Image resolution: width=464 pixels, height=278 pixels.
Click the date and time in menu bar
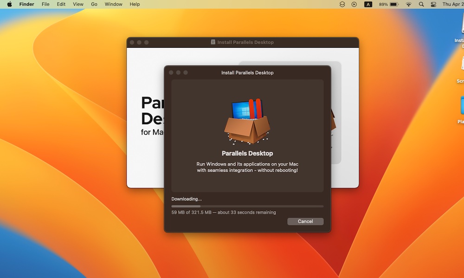[453, 4]
